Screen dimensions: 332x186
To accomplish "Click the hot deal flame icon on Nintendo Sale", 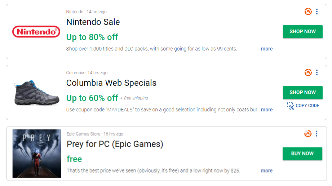I will click(308, 12).
